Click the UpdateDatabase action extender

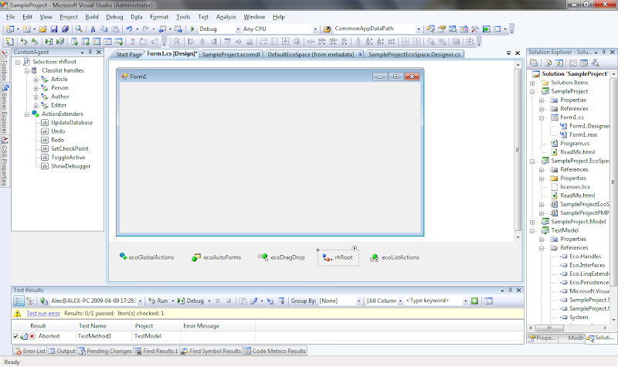(x=72, y=123)
